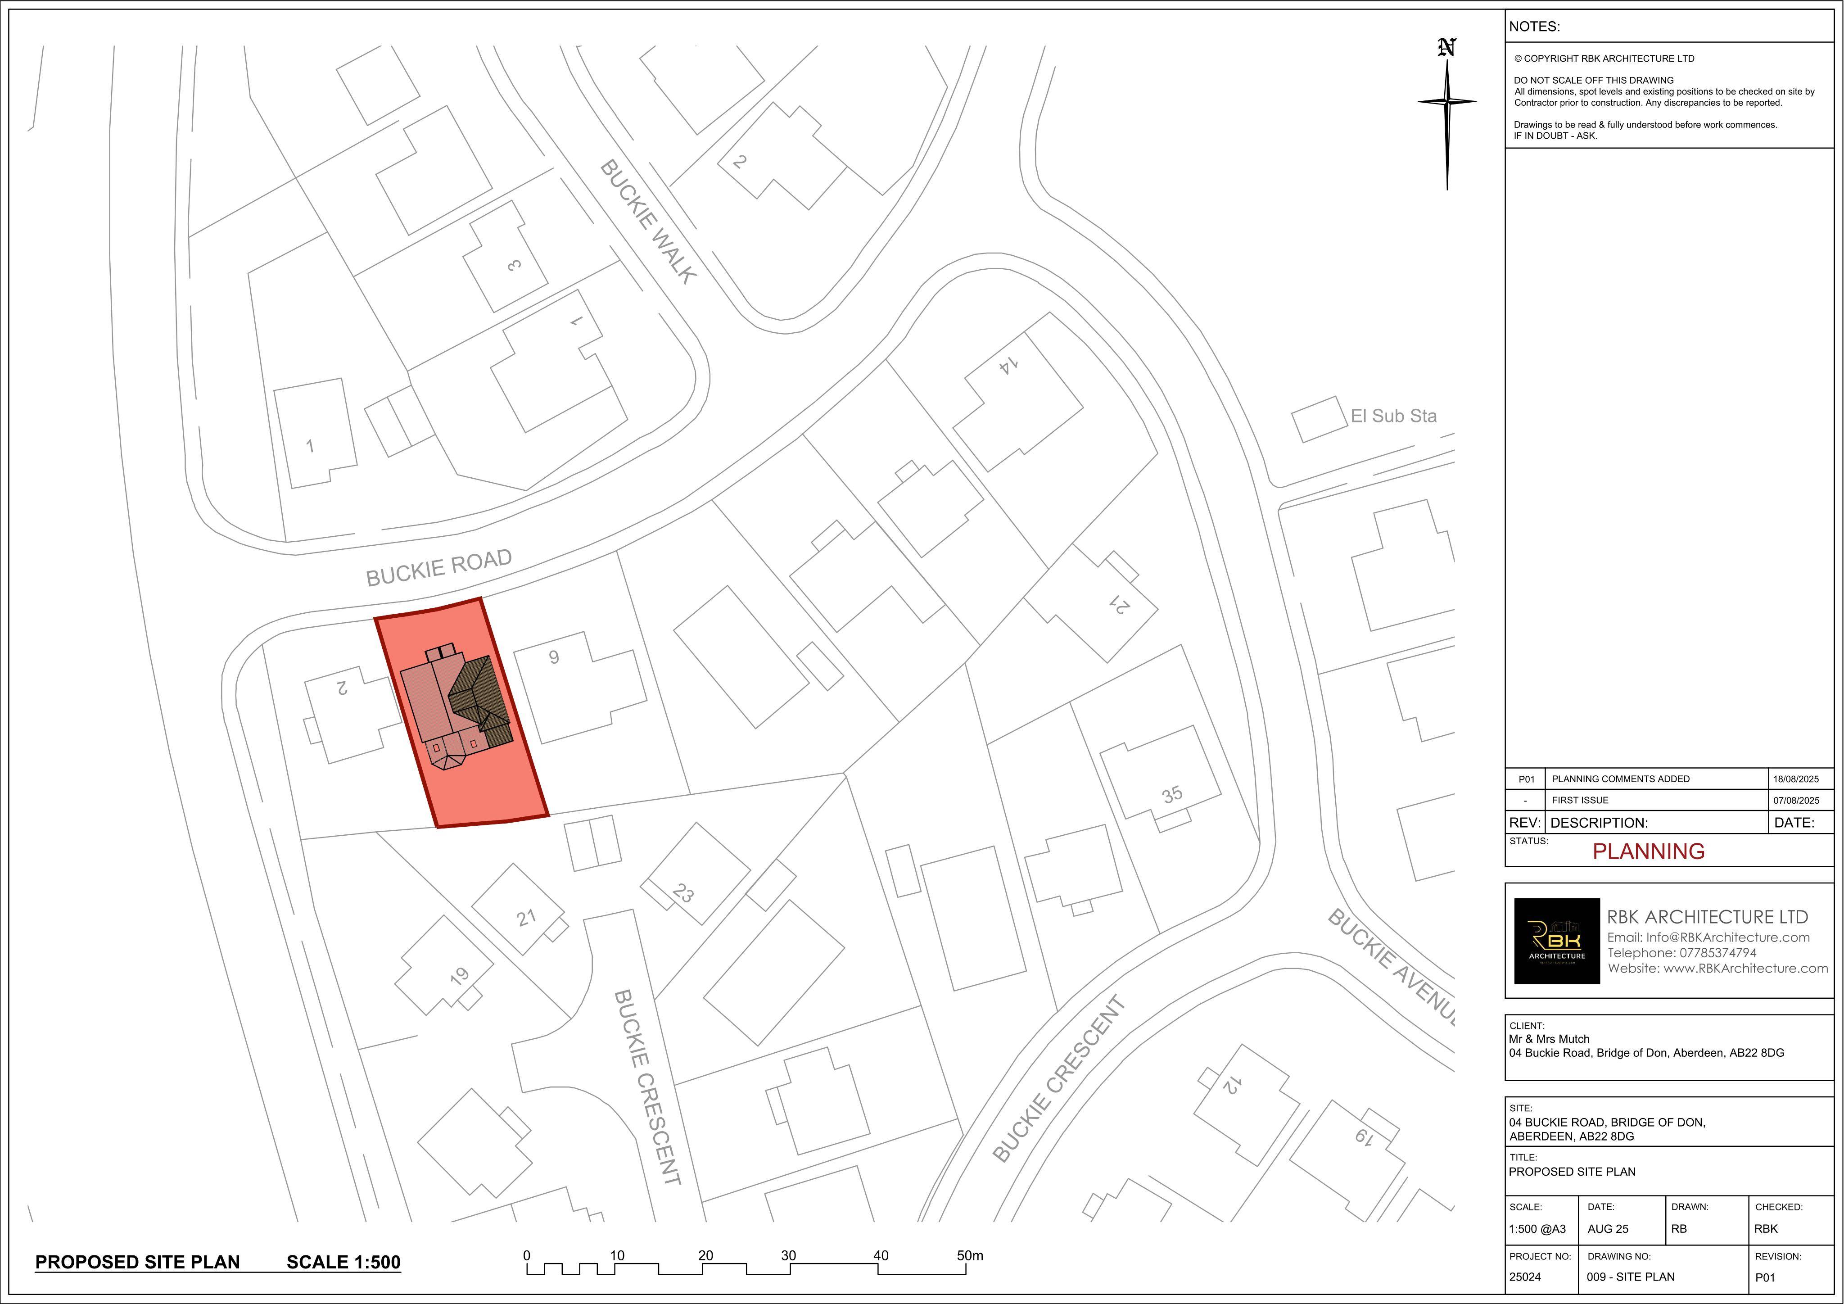This screenshot has width=1844, height=1304.
Task: Open the www.RBKArchitecture.com website link
Action: click(x=1745, y=969)
